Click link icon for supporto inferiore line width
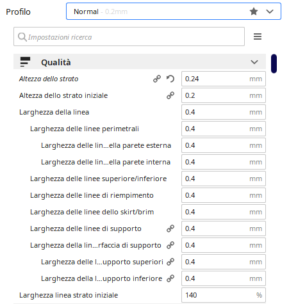This screenshot has height=304, width=289. pos(170,278)
